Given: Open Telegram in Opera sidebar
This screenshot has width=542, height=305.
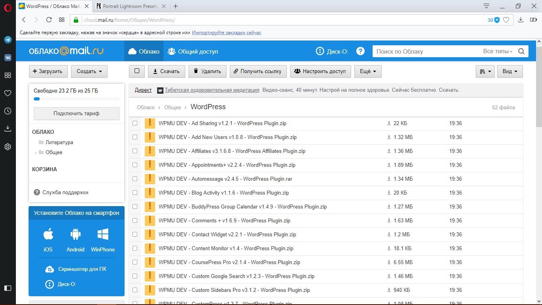Looking at the screenshot, I should [x=8, y=40].
